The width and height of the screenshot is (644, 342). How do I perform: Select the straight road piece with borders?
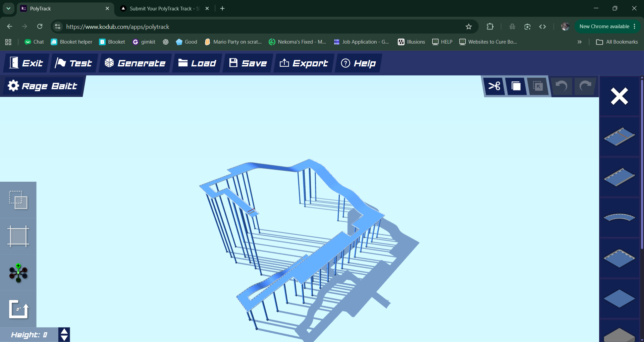(x=619, y=177)
